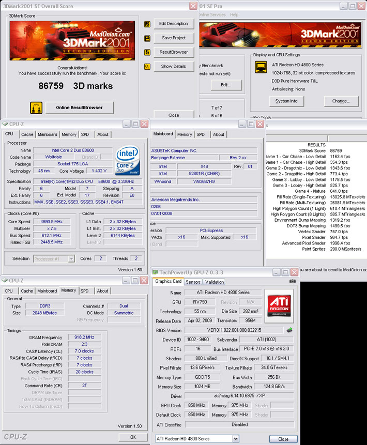Screen dimensions: 367x445
Task: Click the Save Project floppy icon
Action: pos(147,38)
